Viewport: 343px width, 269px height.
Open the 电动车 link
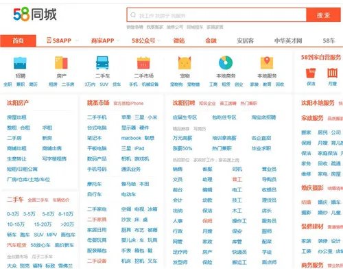click(x=128, y=194)
